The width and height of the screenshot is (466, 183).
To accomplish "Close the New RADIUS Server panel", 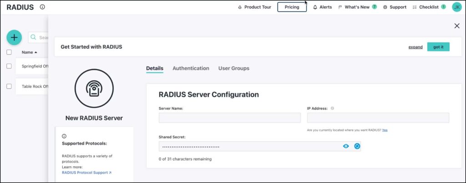I will tap(456, 26).
